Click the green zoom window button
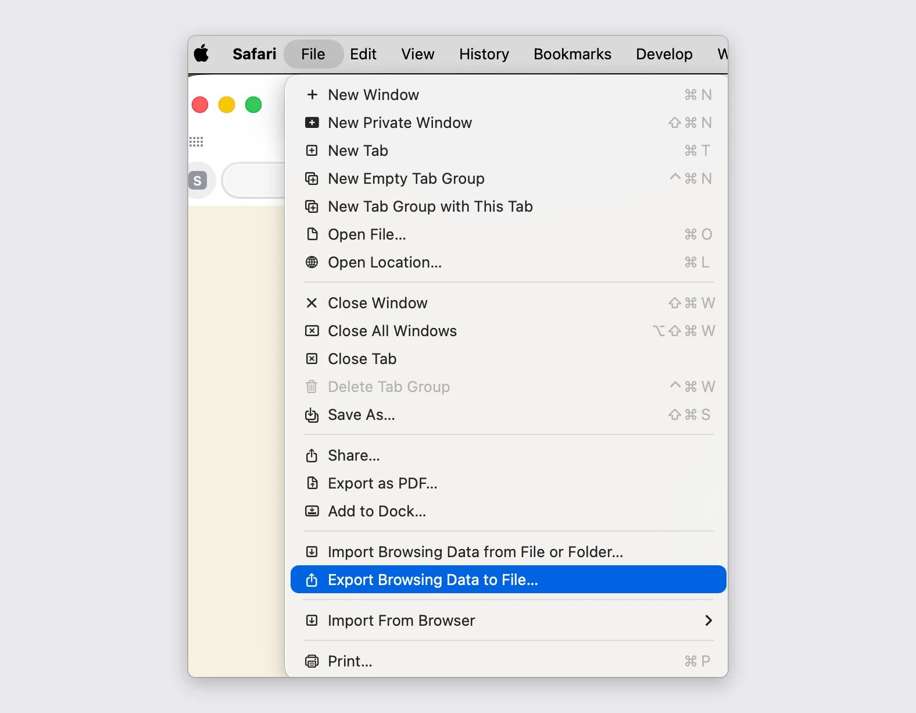This screenshot has height=713, width=916. tap(253, 105)
